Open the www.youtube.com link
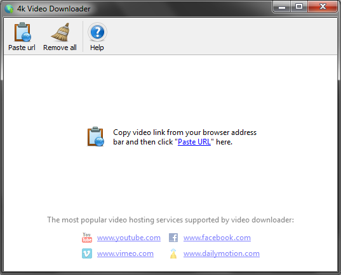Screen dimensions: 341x275 click(129, 238)
